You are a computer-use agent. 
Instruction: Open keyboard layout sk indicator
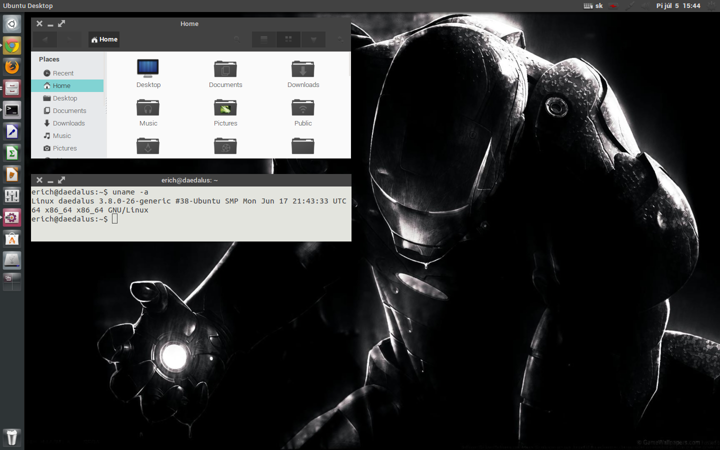pyautogui.click(x=593, y=6)
